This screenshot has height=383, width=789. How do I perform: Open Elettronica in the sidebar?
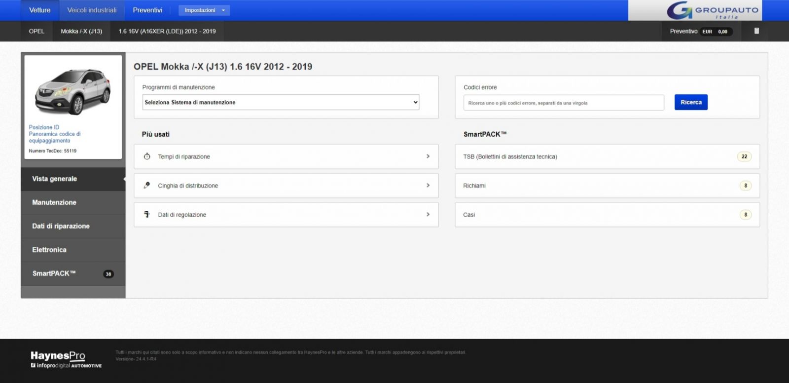[73, 250]
